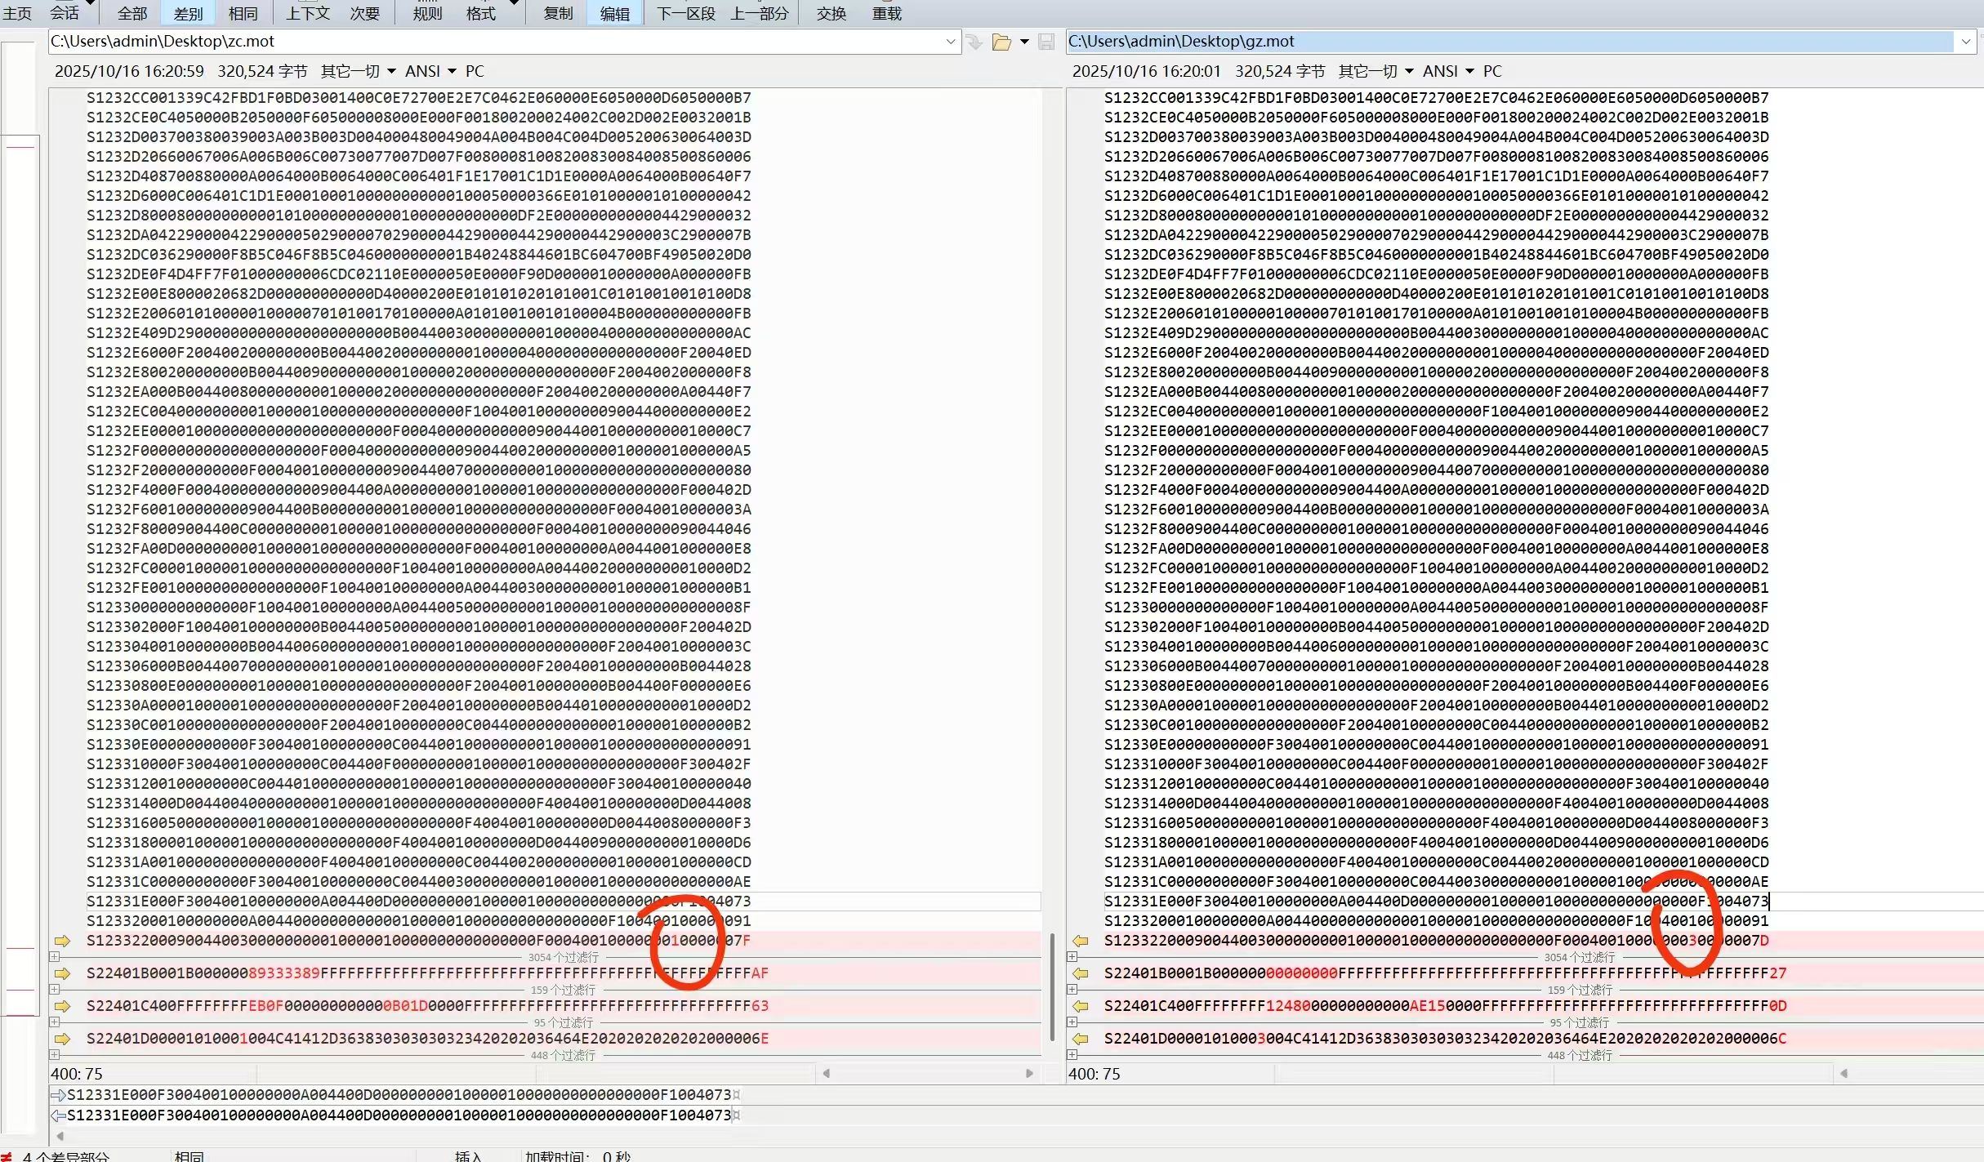This screenshot has width=1984, height=1162.
Task: Click the left pane open-file folder icon
Action: [1001, 42]
